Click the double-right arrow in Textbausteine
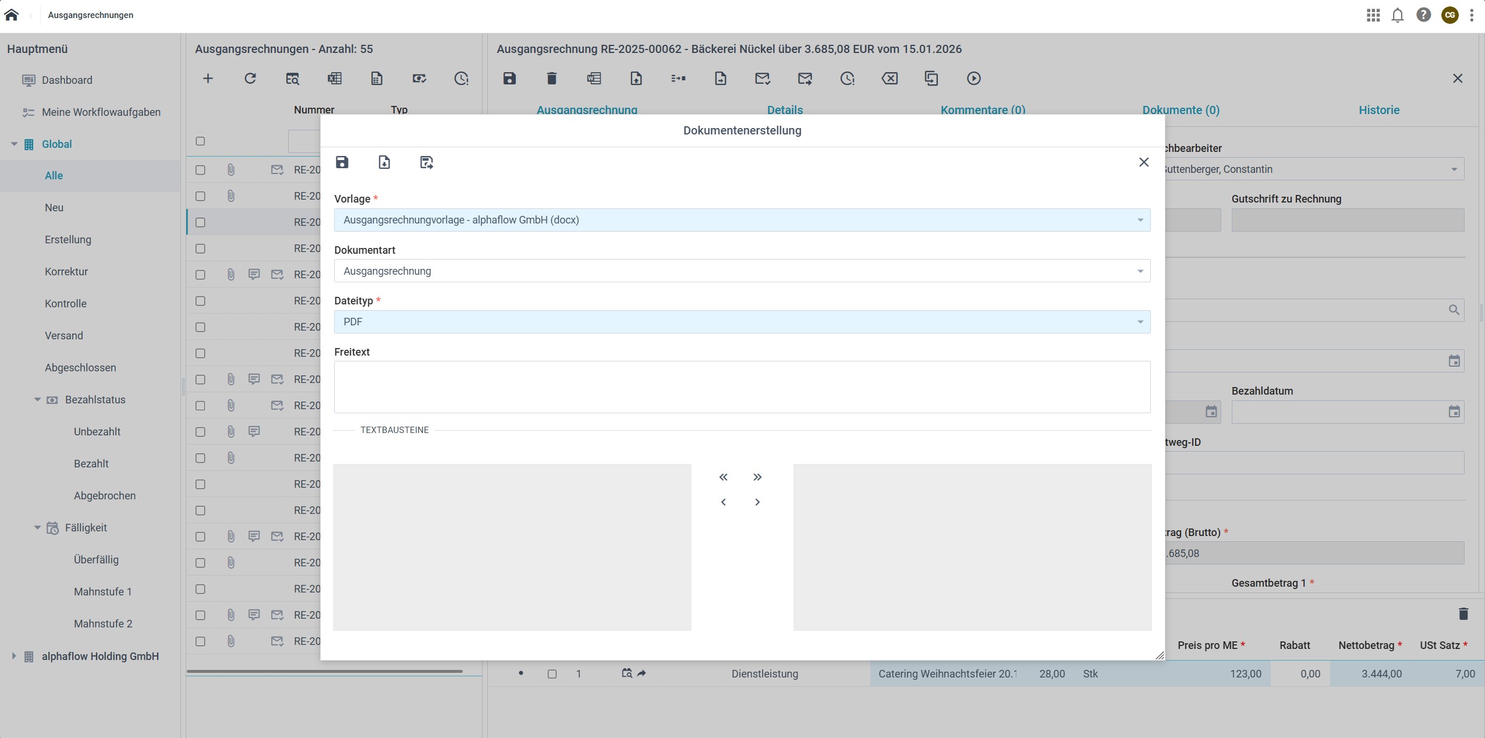Image resolution: width=1485 pixels, height=738 pixels. click(x=757, y=477)
